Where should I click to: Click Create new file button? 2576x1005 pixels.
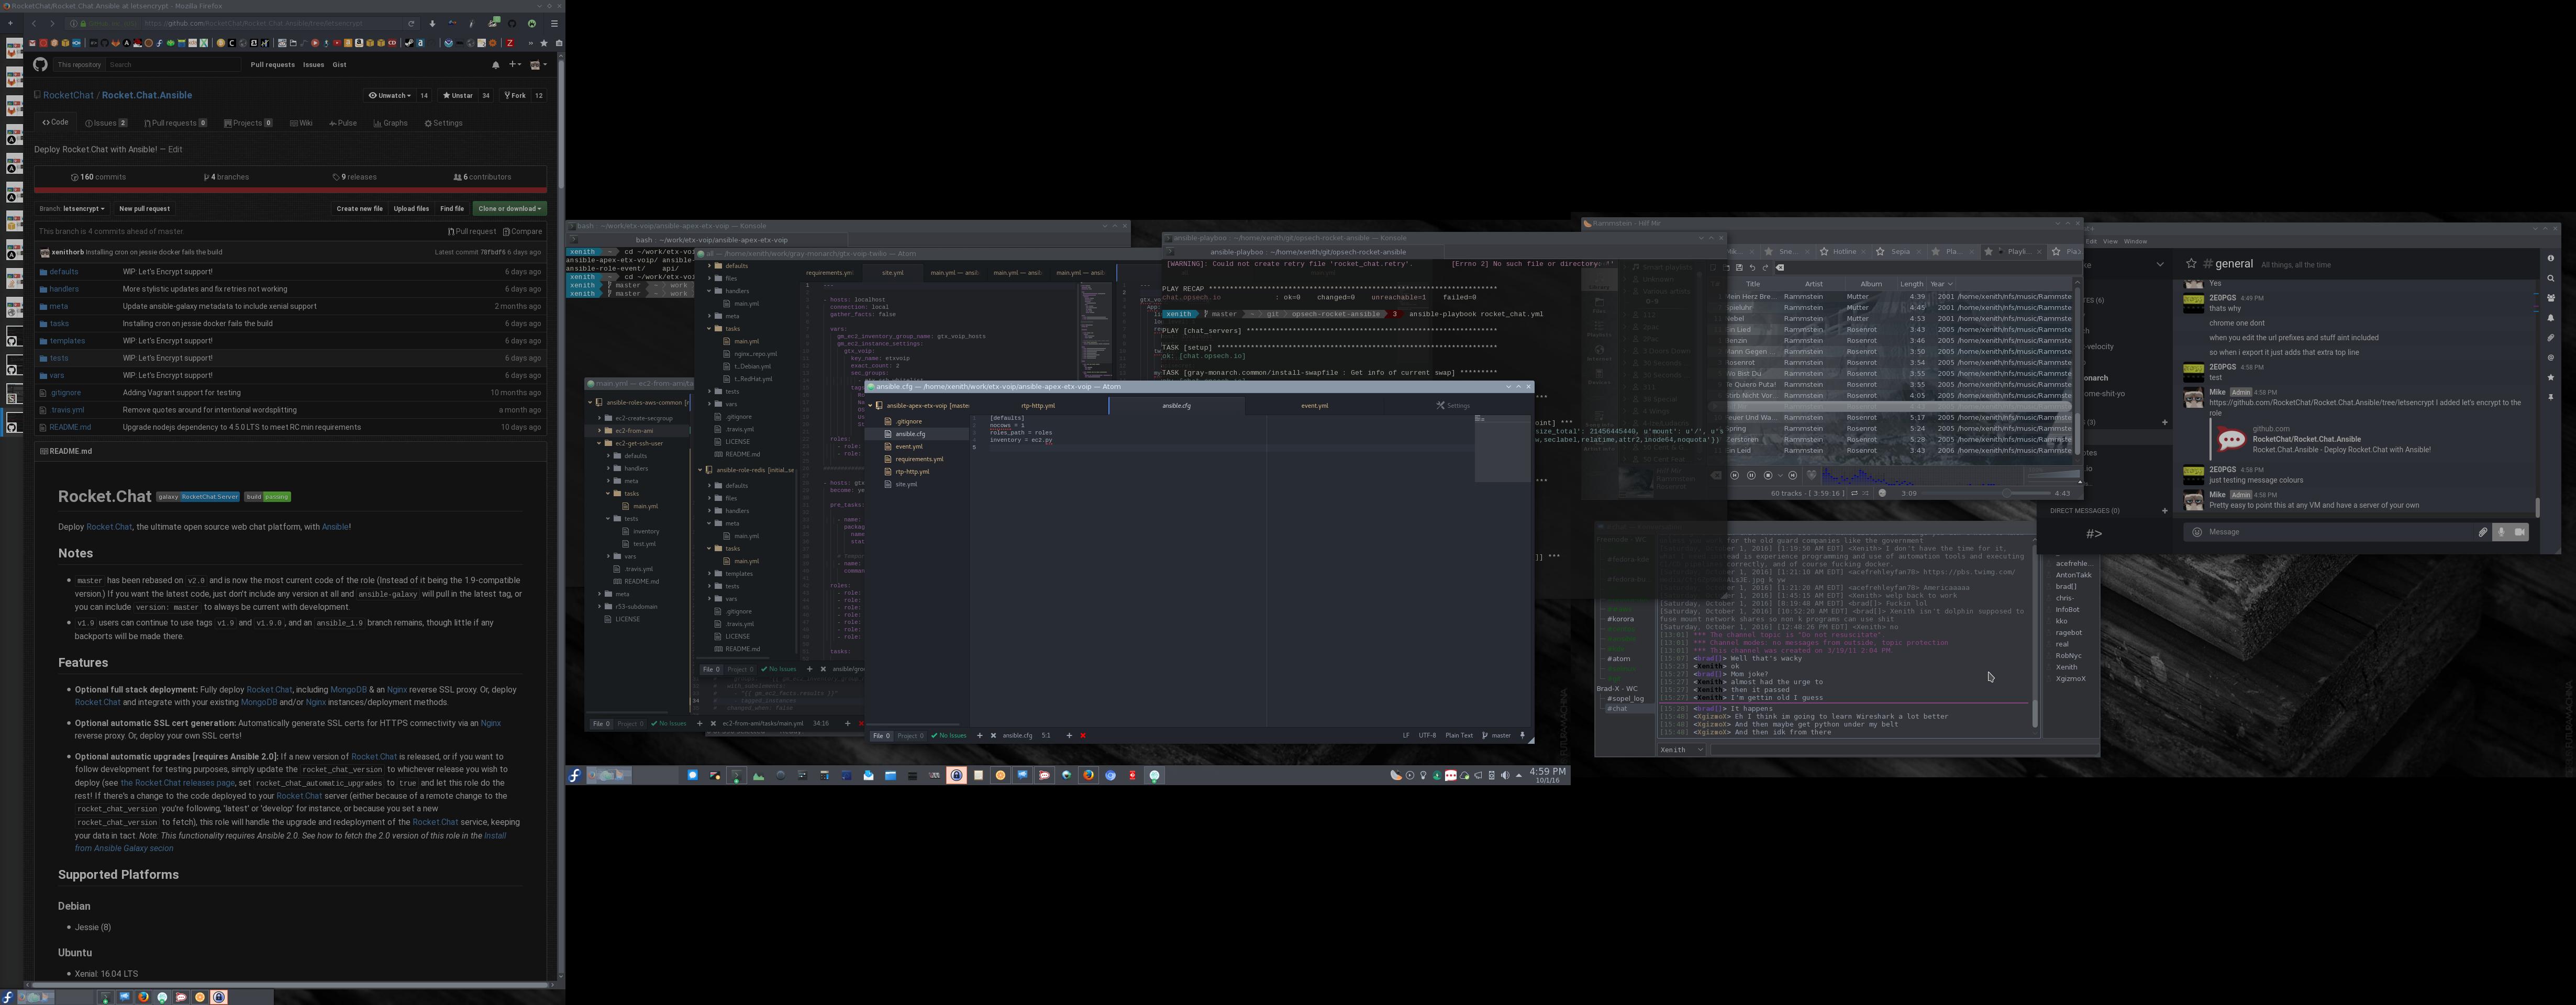[359, 209]
